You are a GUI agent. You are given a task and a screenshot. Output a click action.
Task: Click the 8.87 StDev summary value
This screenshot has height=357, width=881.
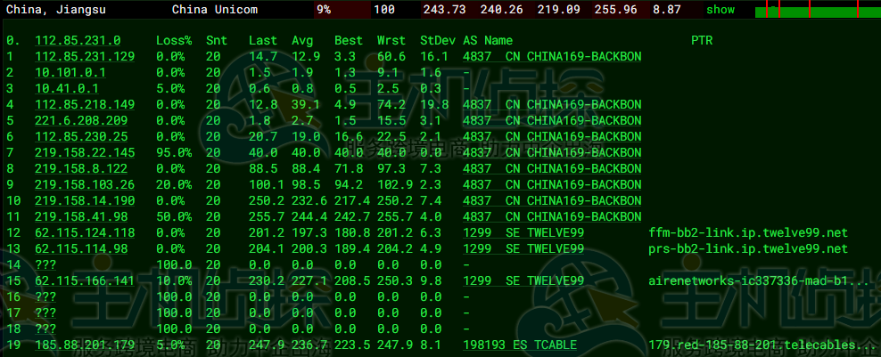pos(666,10)
